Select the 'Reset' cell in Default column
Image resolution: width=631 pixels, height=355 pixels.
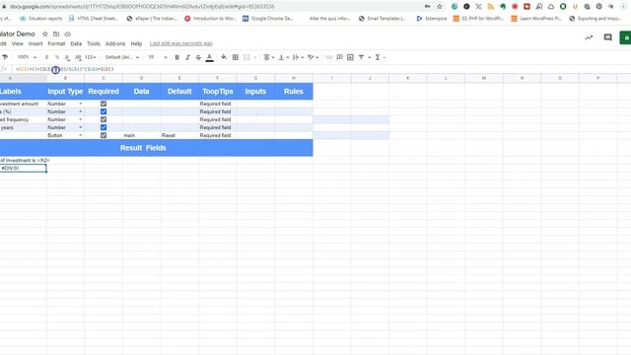pos(179,135)
